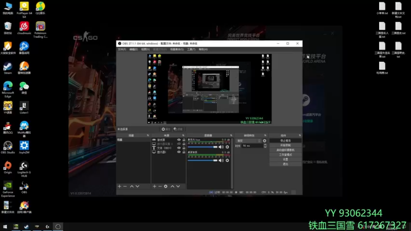Click the stop streaming button in controls
The image size is (411, 231).
point(286,141)
